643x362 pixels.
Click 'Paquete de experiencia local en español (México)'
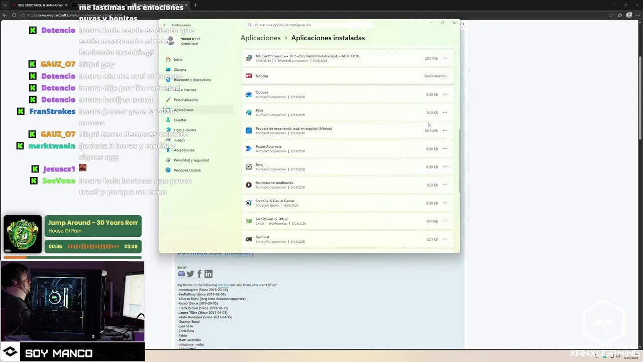pyautogui.click(x=293, y=129)
